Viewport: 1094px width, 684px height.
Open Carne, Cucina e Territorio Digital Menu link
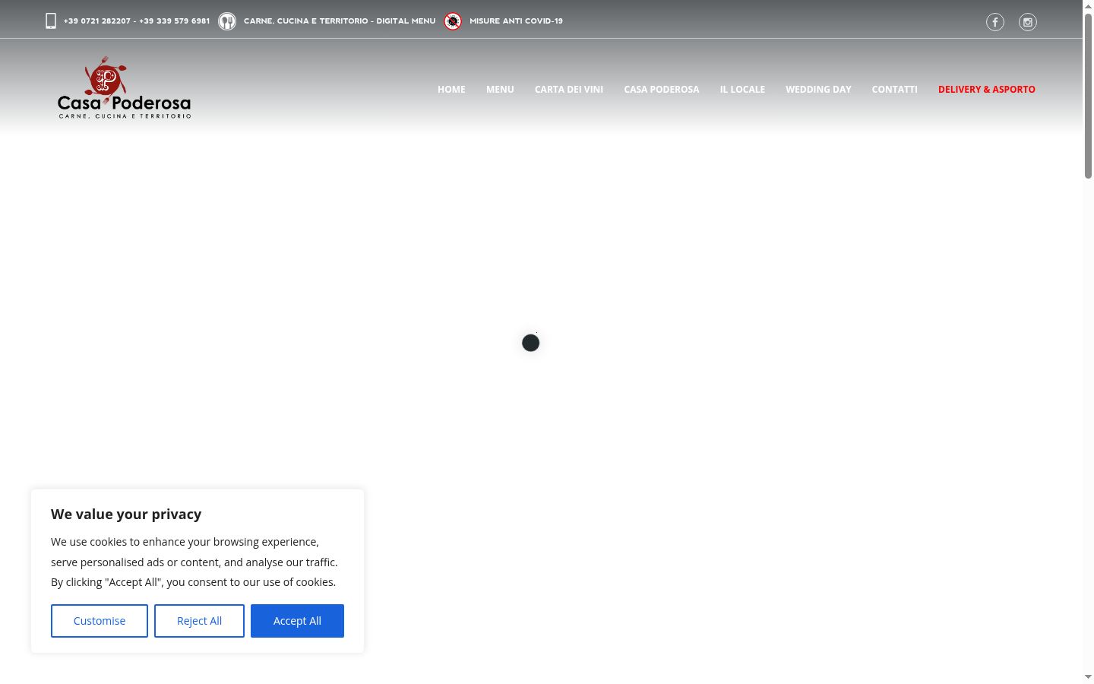[340, 21]
